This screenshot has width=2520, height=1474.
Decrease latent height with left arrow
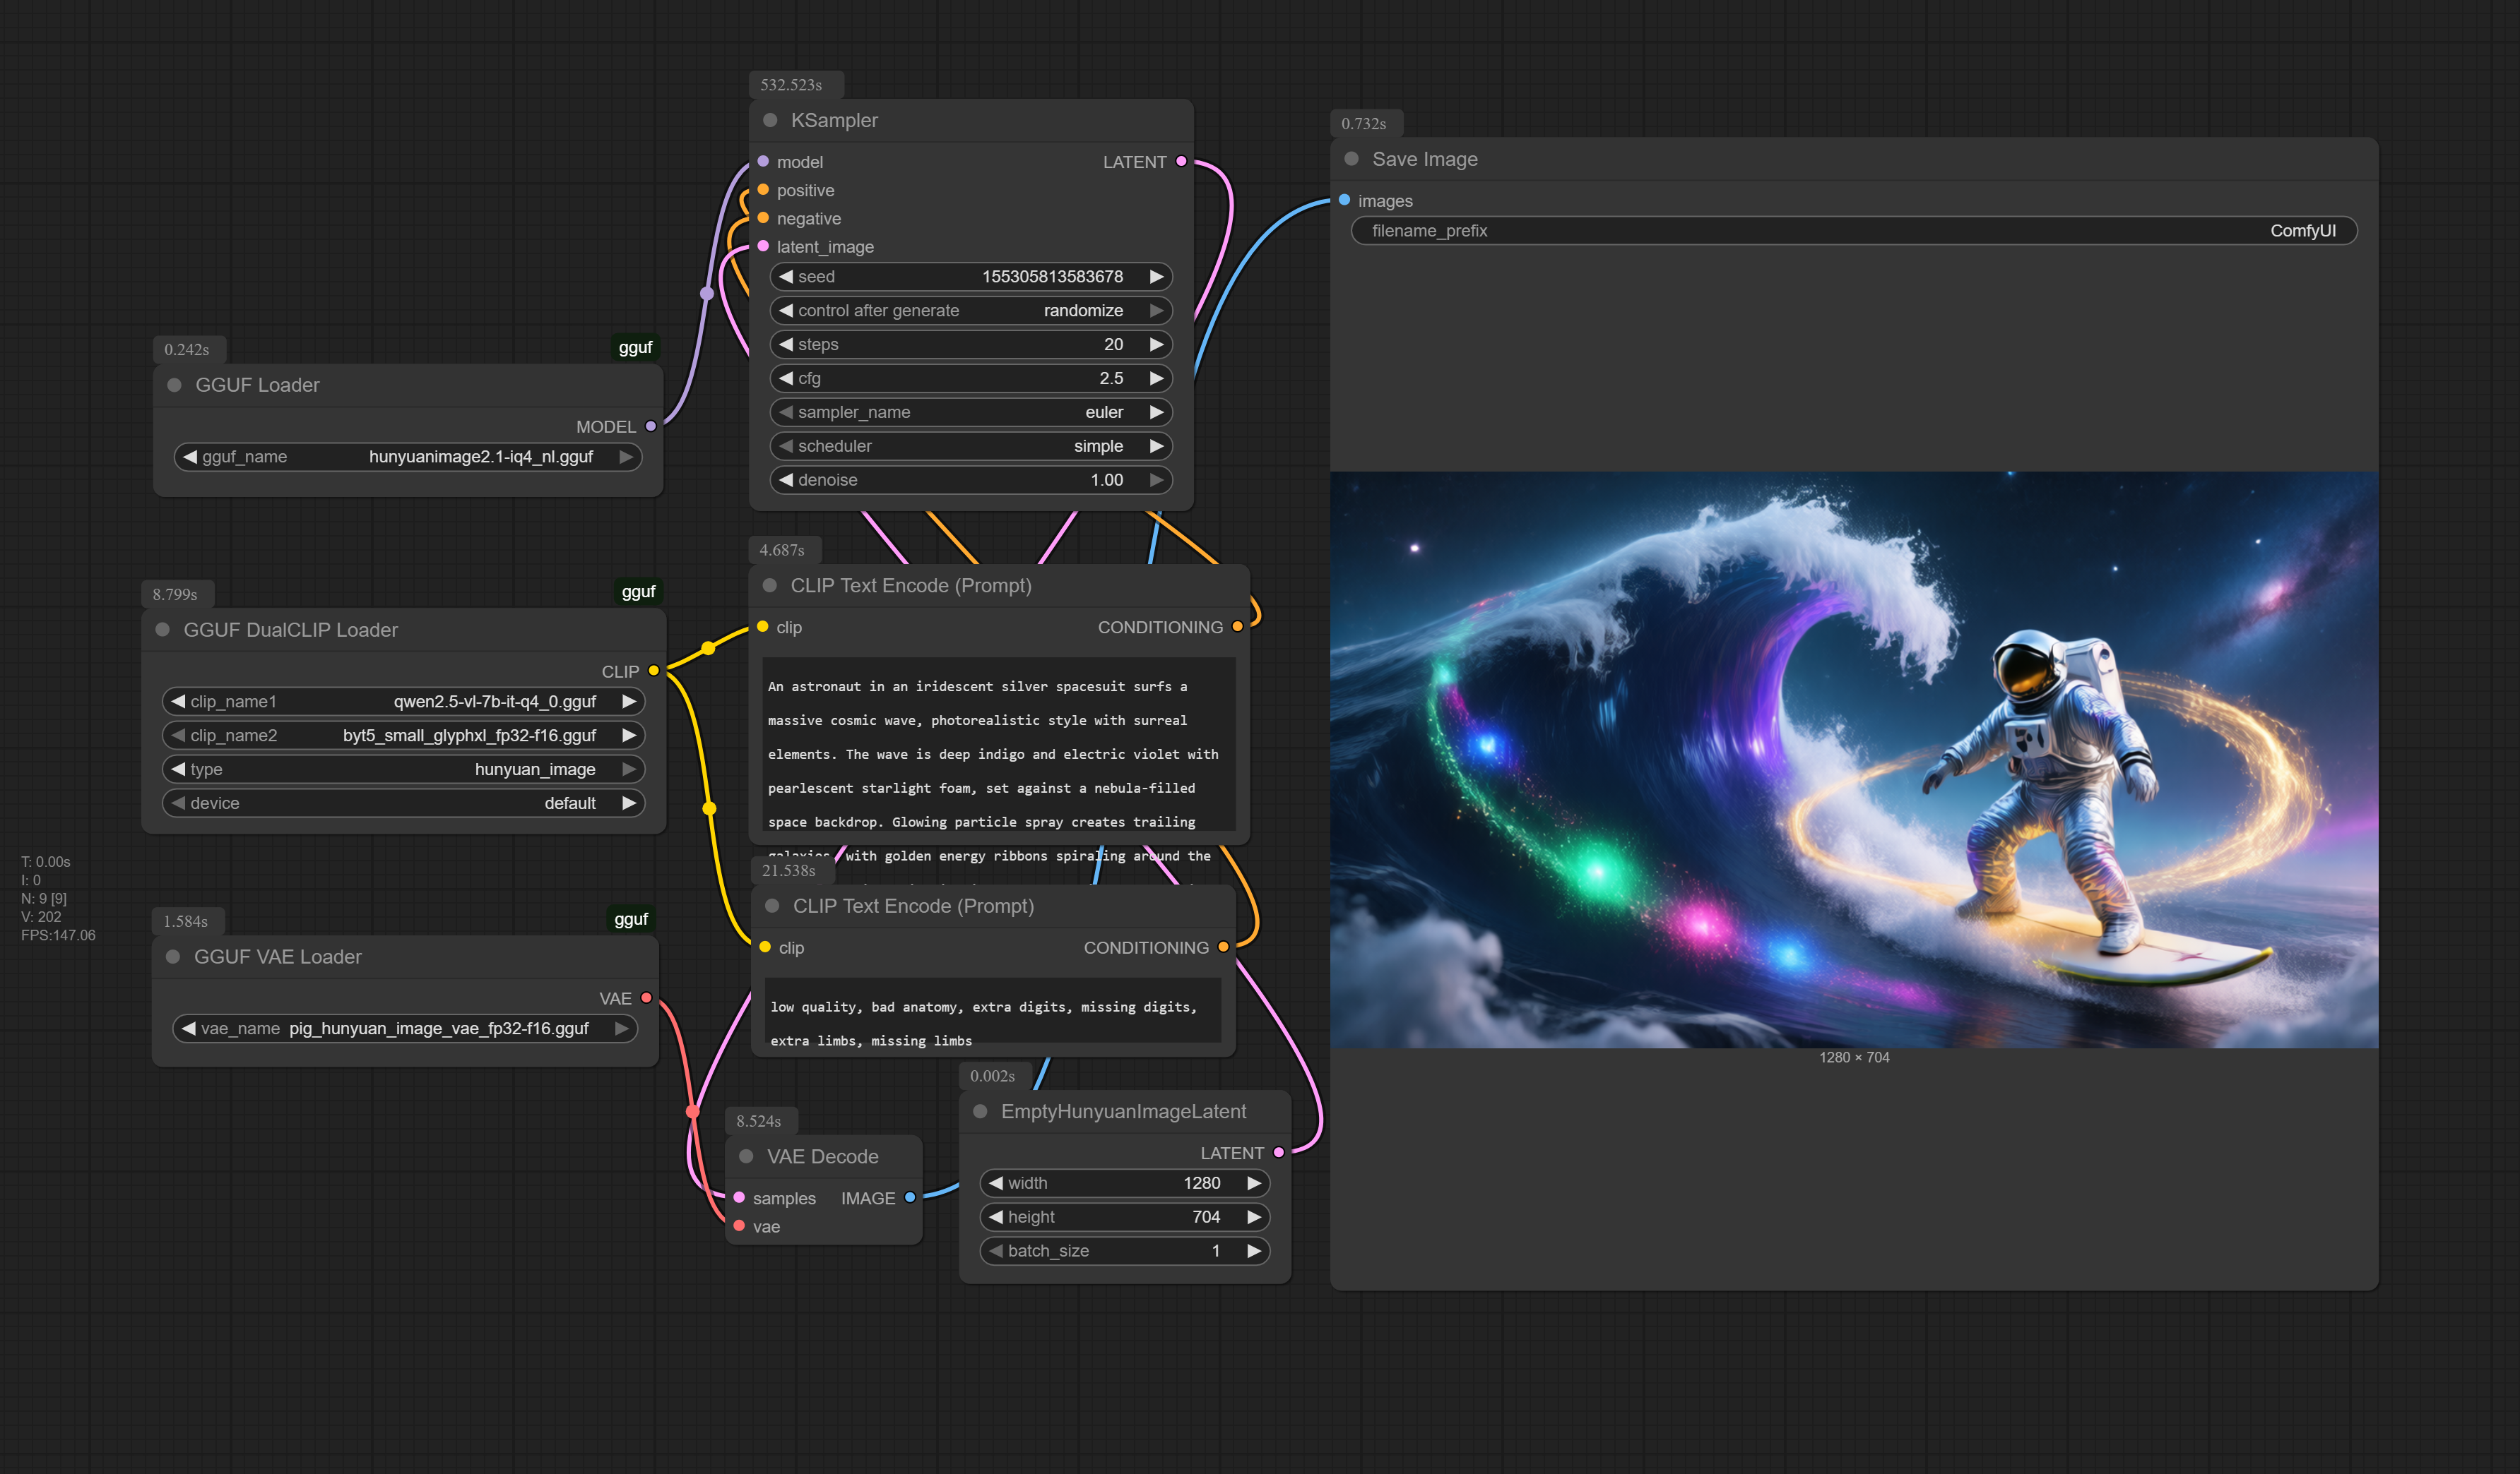tap(996, 1217)
